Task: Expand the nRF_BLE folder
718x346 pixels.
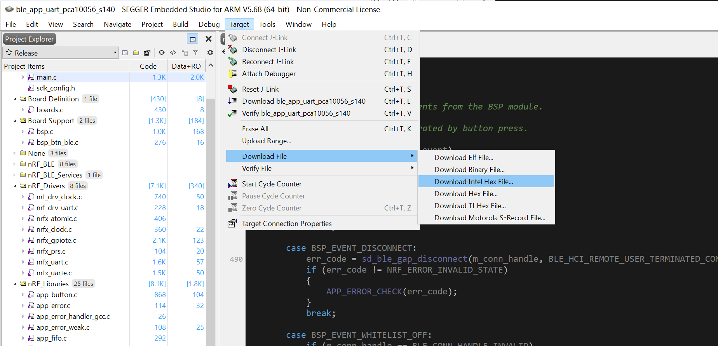Action: coord(15,164)
